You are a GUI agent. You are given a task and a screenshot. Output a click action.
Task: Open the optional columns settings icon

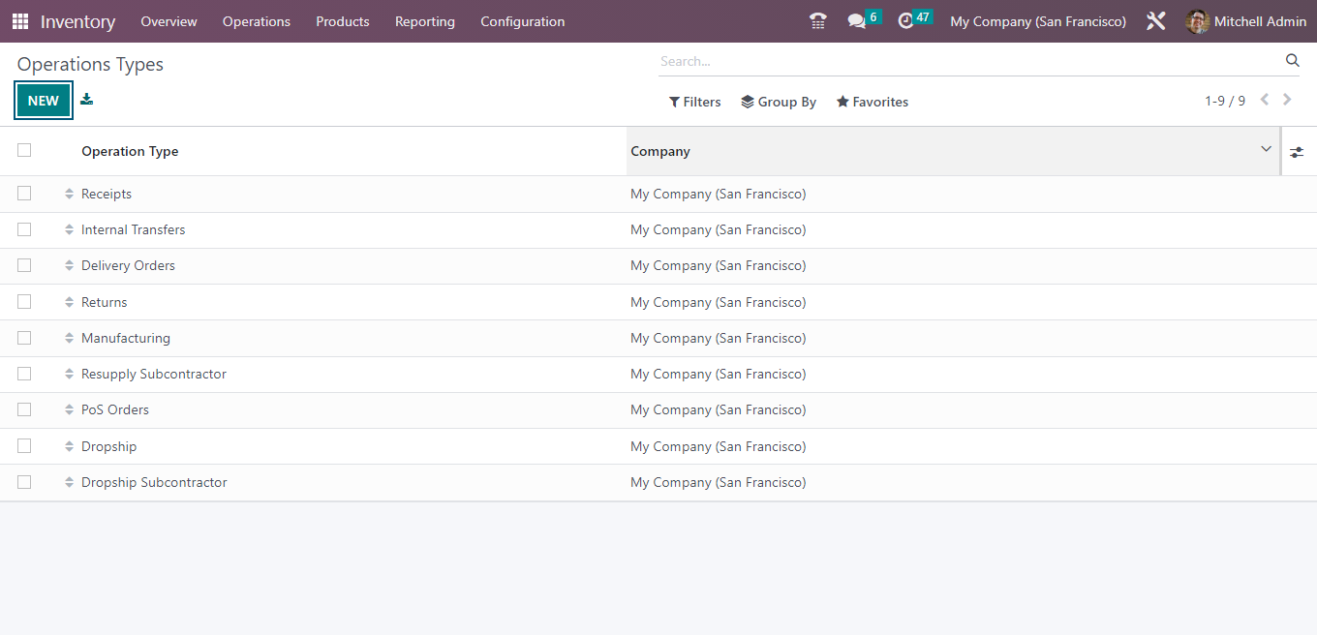coord(1297,151)
